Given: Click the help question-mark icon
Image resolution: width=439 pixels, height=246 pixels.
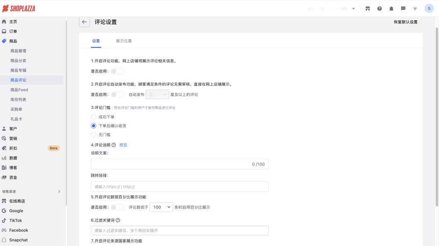Looking at the screenshot, I should (379, 8).
